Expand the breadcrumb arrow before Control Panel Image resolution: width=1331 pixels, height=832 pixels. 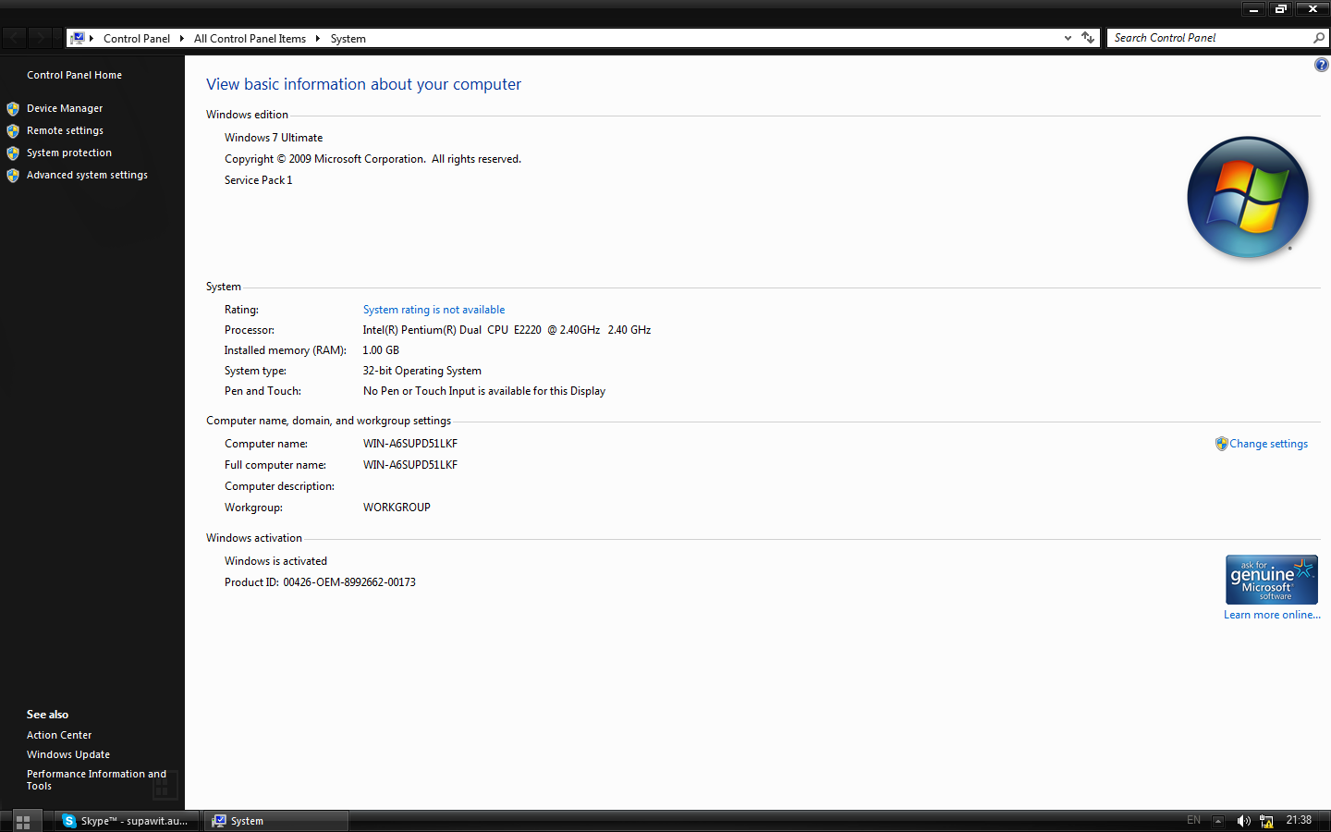pyautogui.click(x=92, y=39)
